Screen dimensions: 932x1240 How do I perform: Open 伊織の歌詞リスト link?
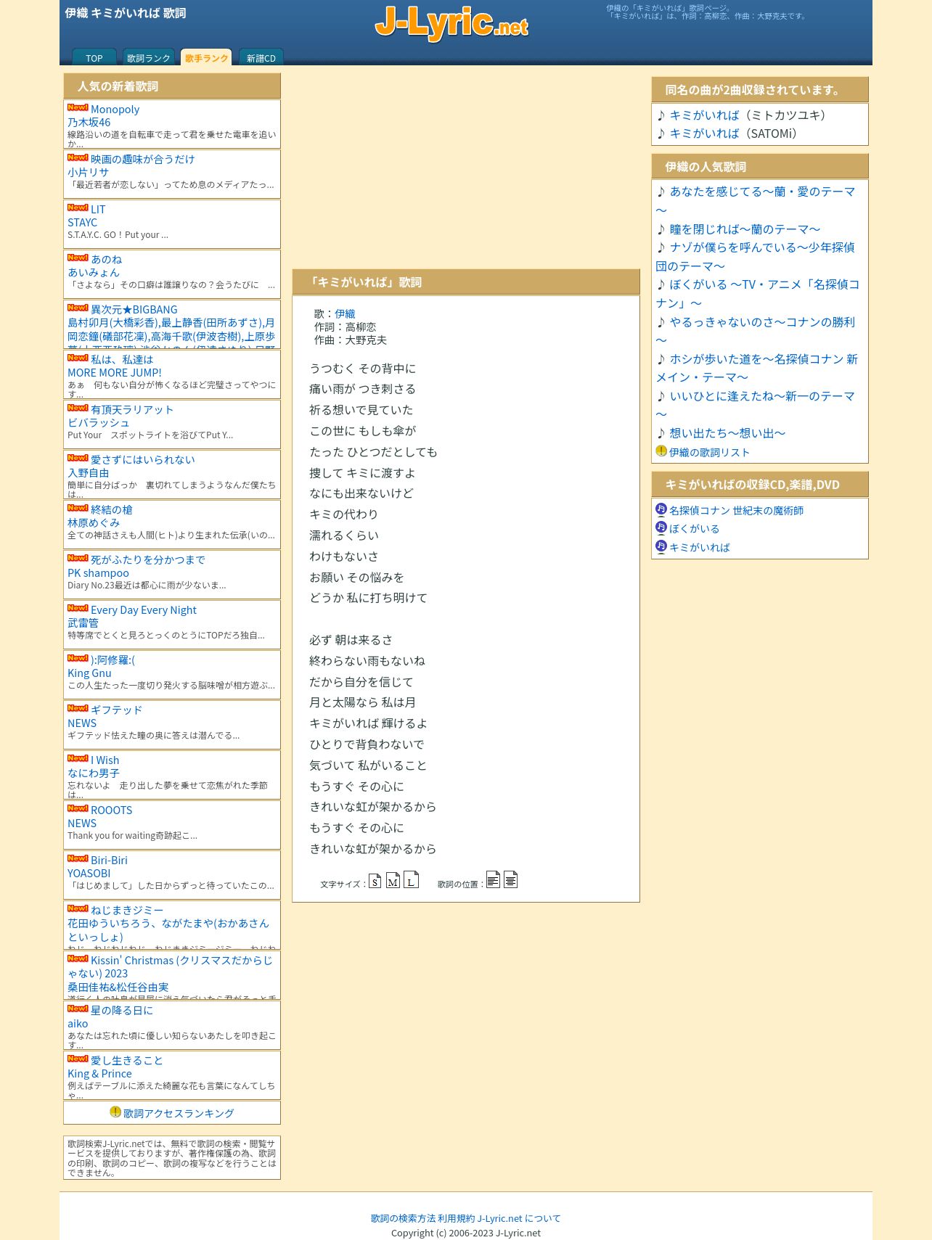[x=709, y=452]
